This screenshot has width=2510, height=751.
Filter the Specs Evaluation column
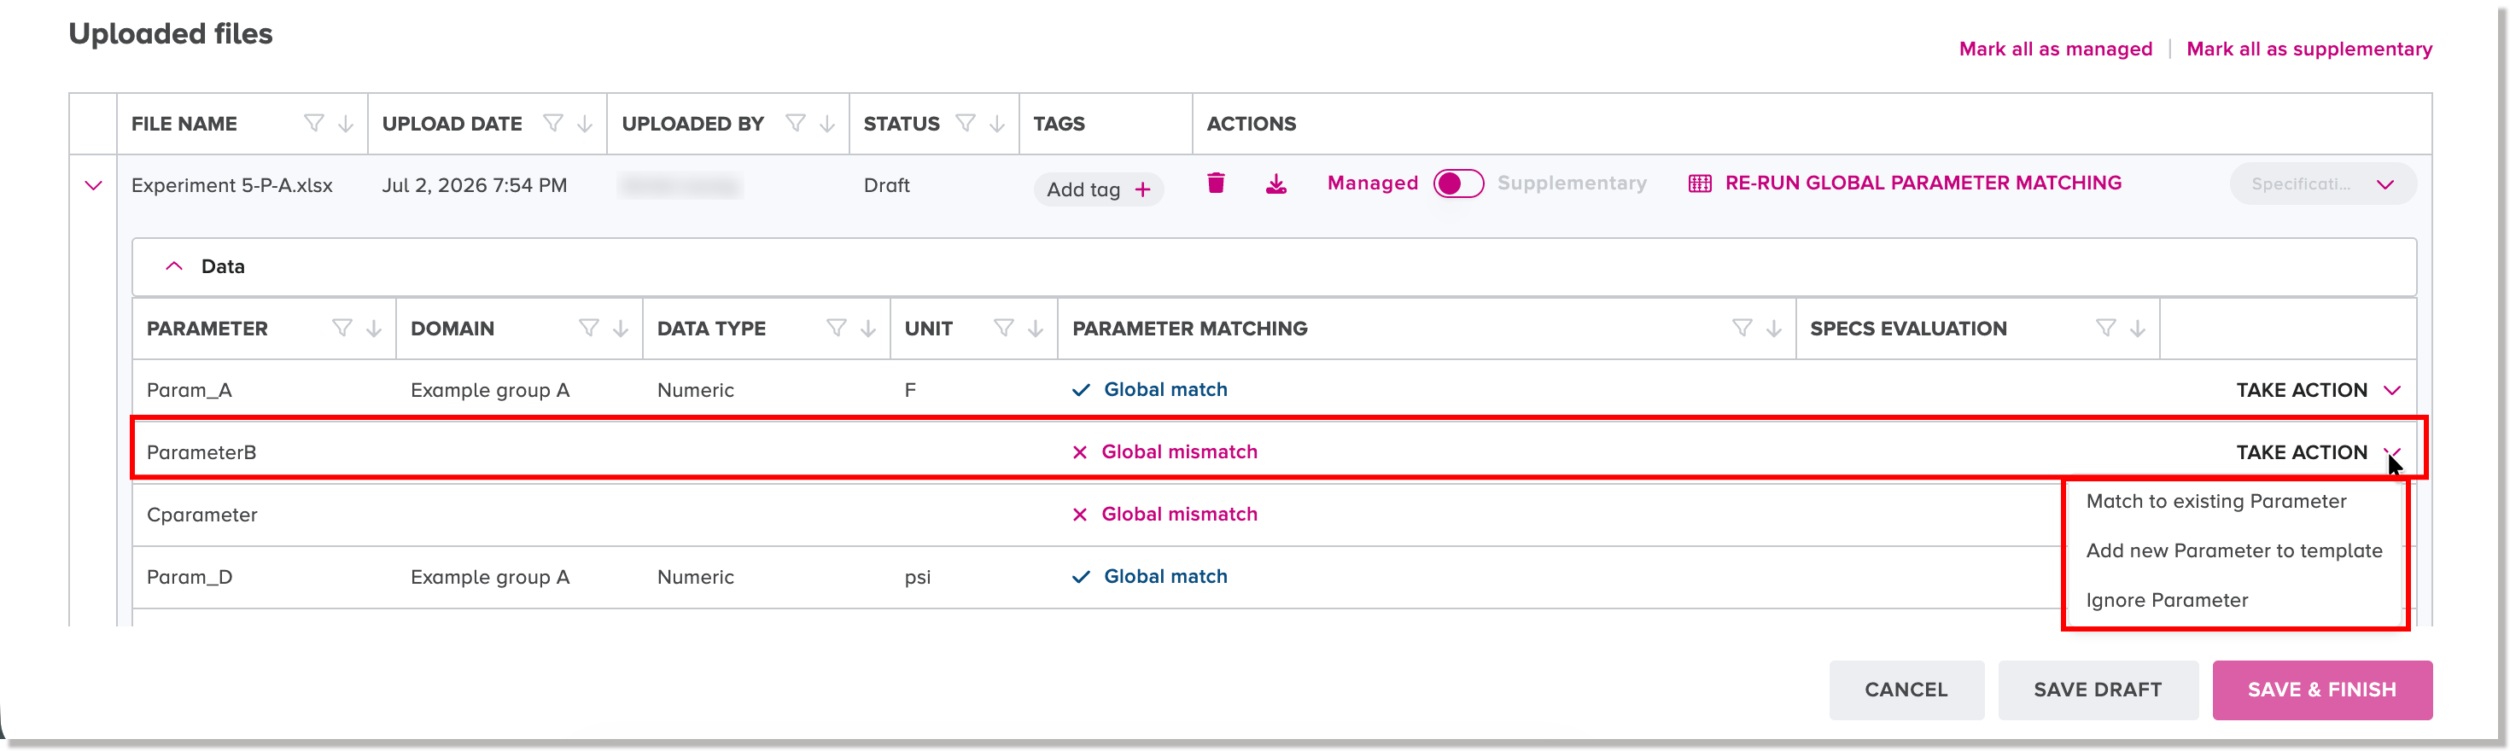(x=2105, y=329)
